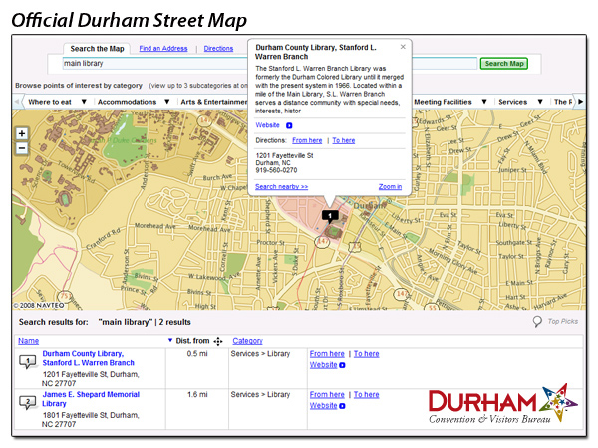Expand the Where to eat category

[55, 102]
